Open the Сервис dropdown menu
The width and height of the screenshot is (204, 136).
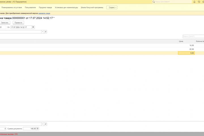(112, 8)
